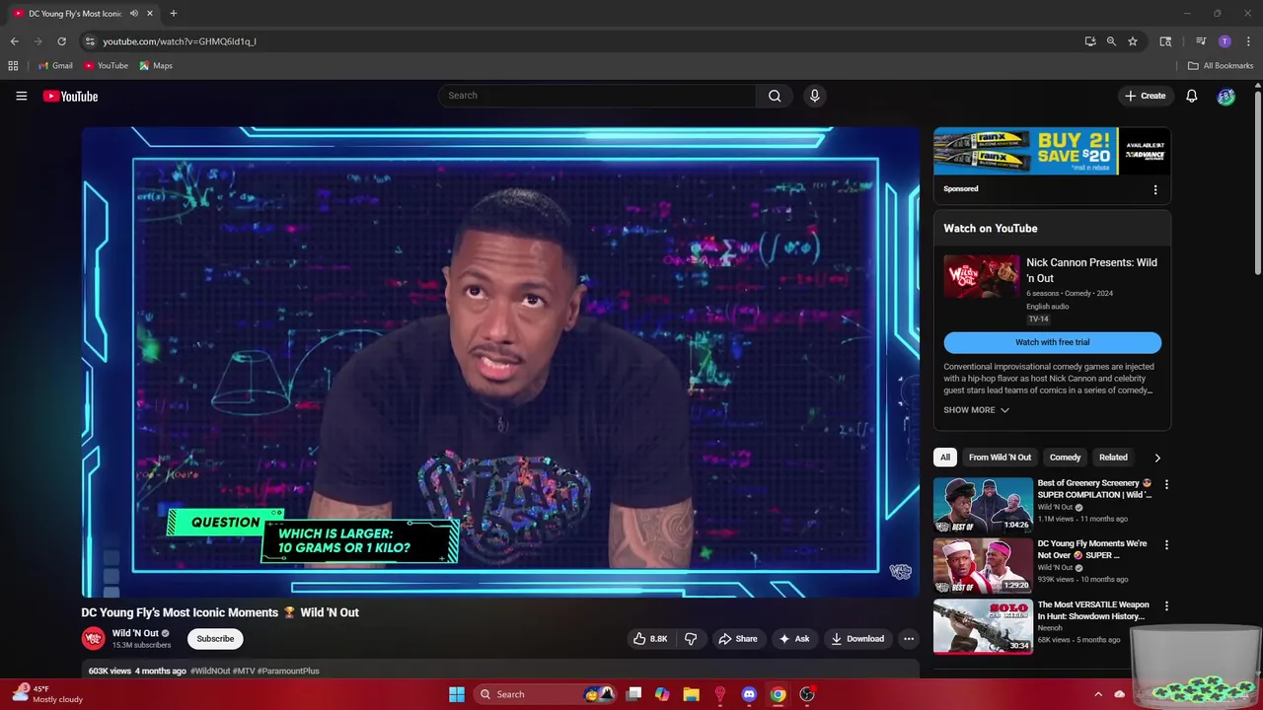The height and width of the screenshot is (710, 1263).
Task: Like the video with thumbs up
Action: tap(651, 639)
